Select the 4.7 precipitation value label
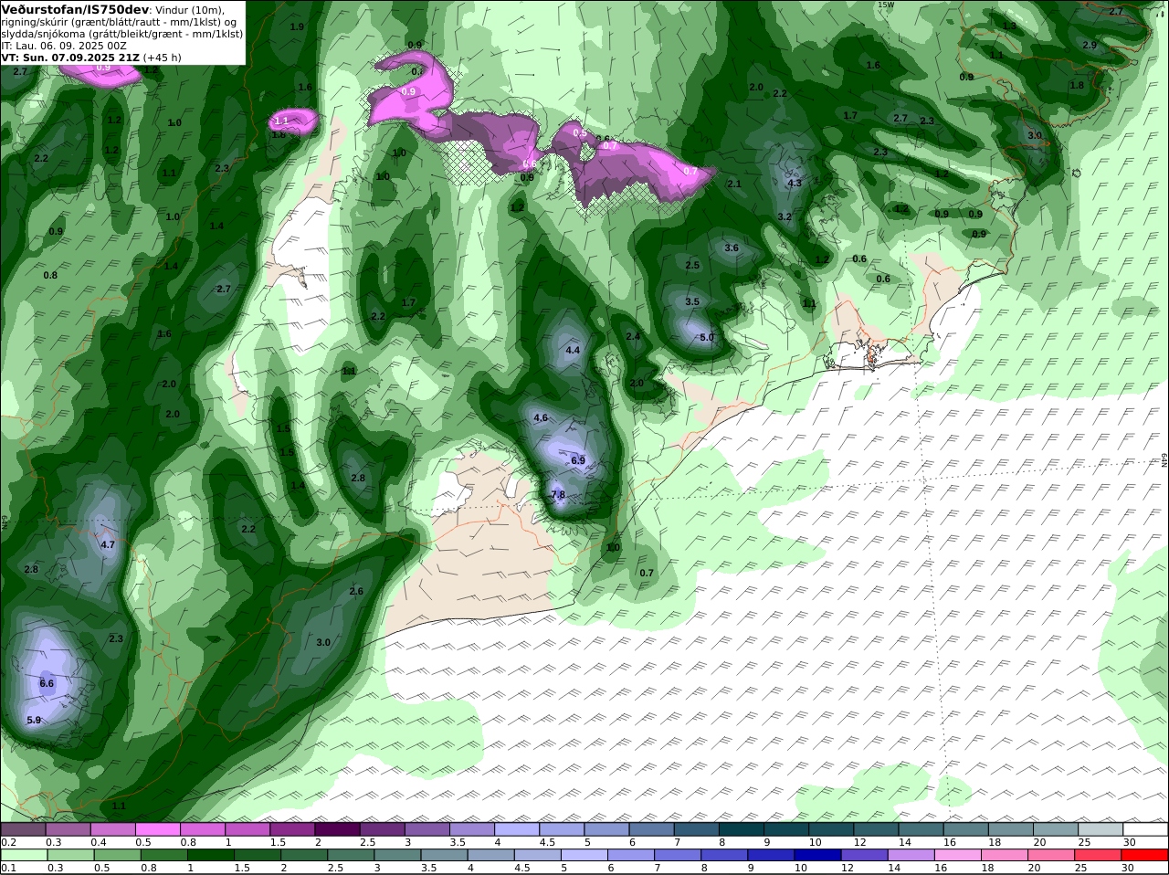1169x875 pixels. coord(108,545)
